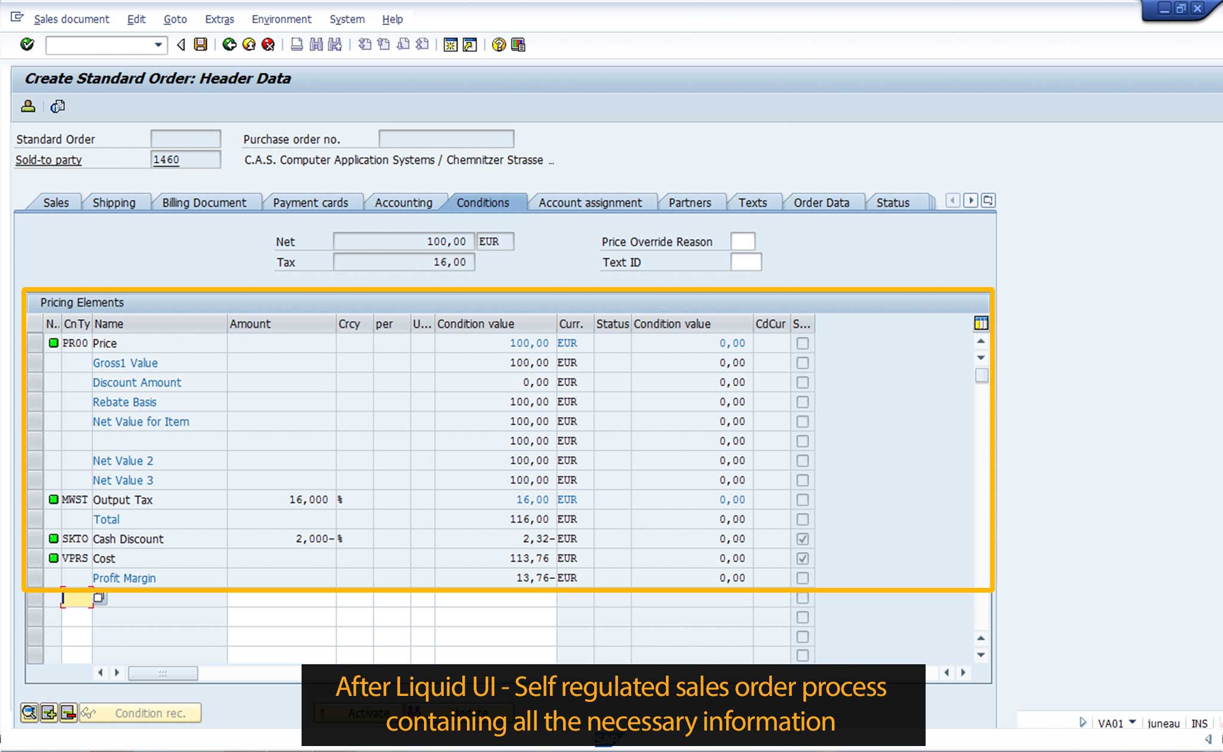Toggle the checkbox in the PR00 Price row
Viewport: 1223px width, 752px height.
pyautogui.click(x=803, y=343)
